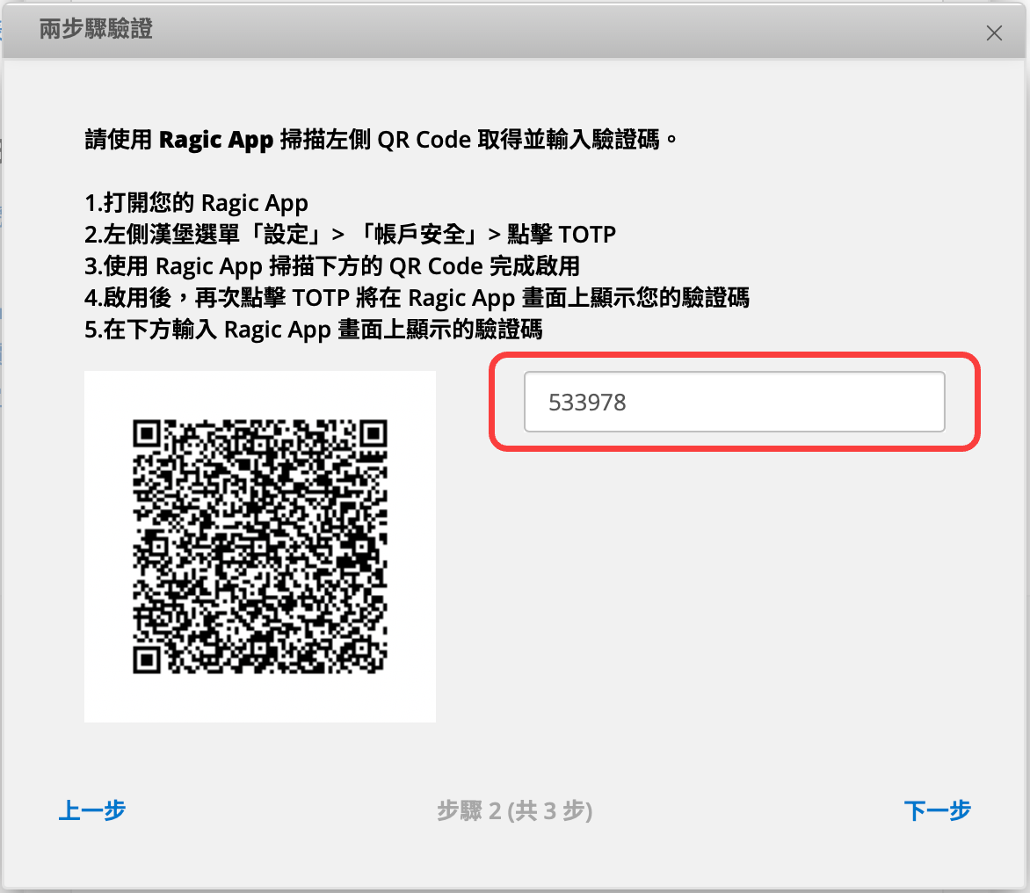Click the center of the QR code

pyautogui.click(x=260, y=547)
